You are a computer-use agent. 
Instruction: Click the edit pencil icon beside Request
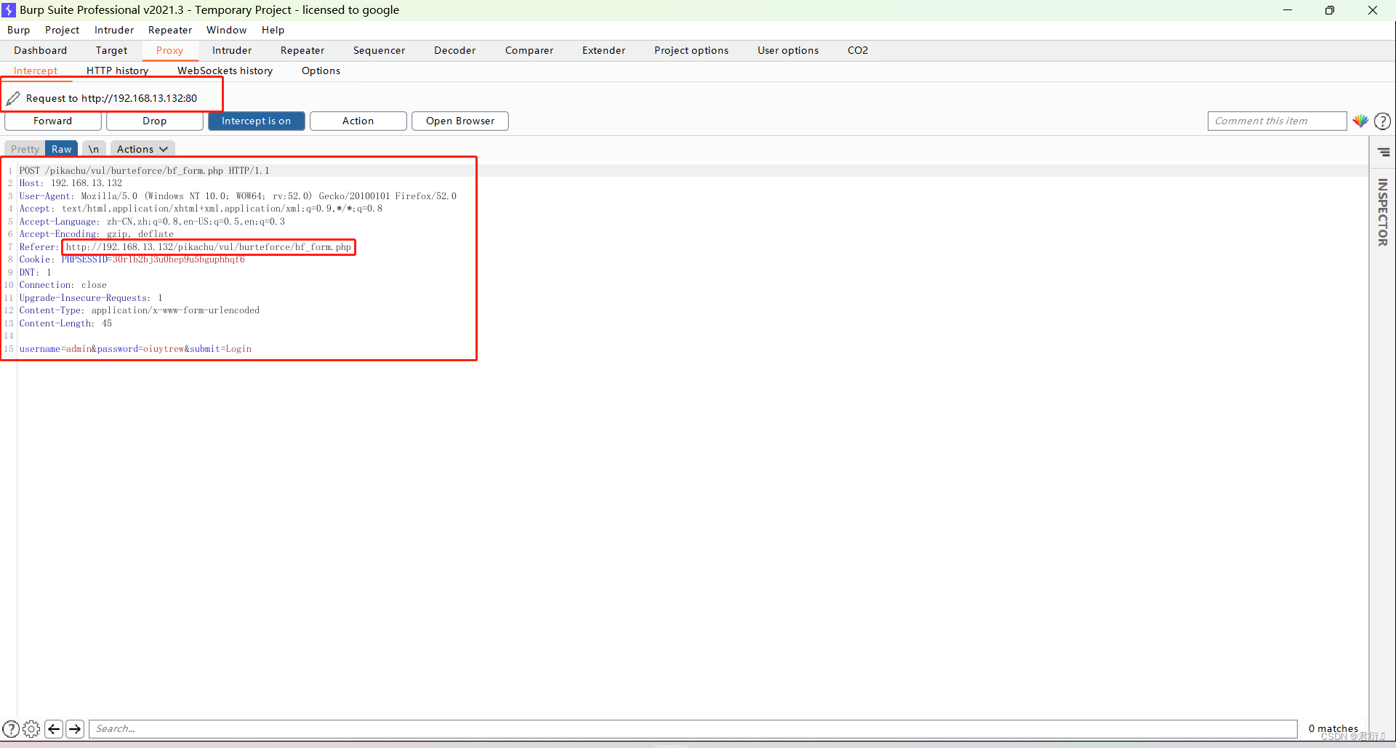tap(13, 98)
